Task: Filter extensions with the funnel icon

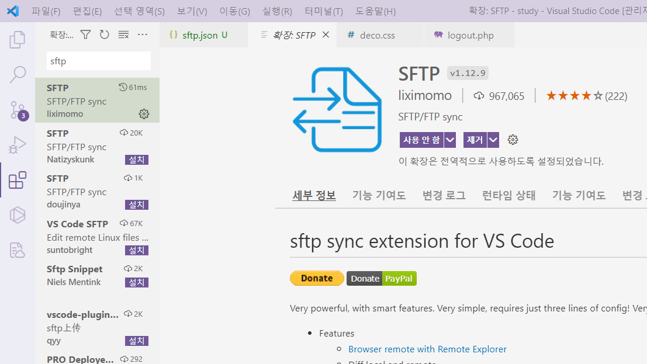Action: [85, 34]
